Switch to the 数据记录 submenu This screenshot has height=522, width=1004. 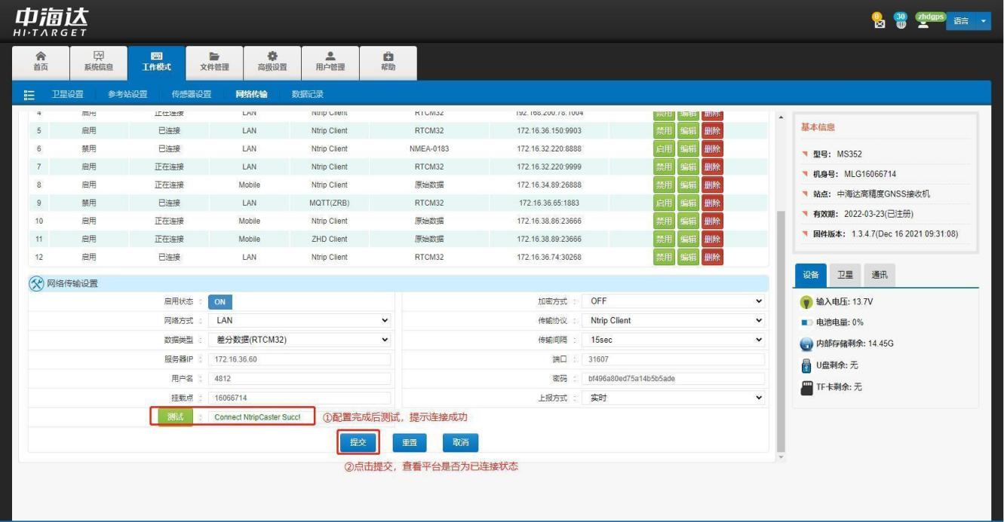tap(307, 94)
